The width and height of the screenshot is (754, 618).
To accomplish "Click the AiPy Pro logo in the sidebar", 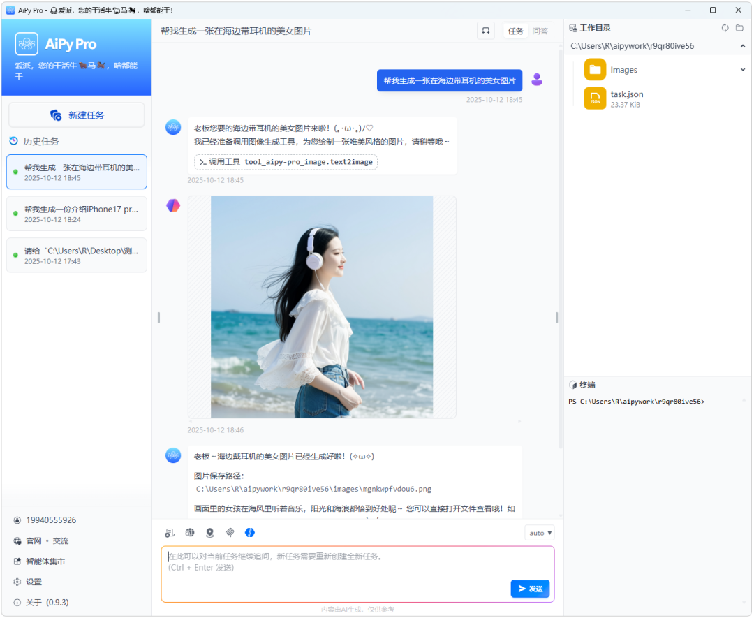I will point(27,43).
